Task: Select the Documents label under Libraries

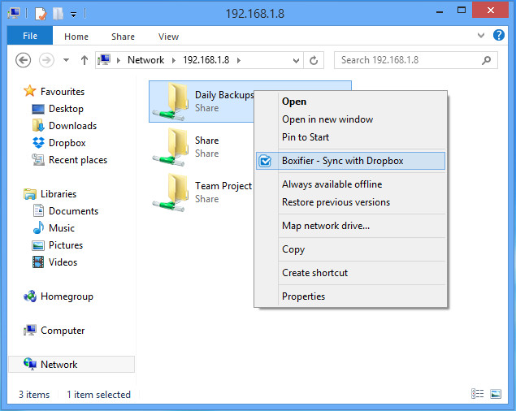Action: tap(73, 211)
